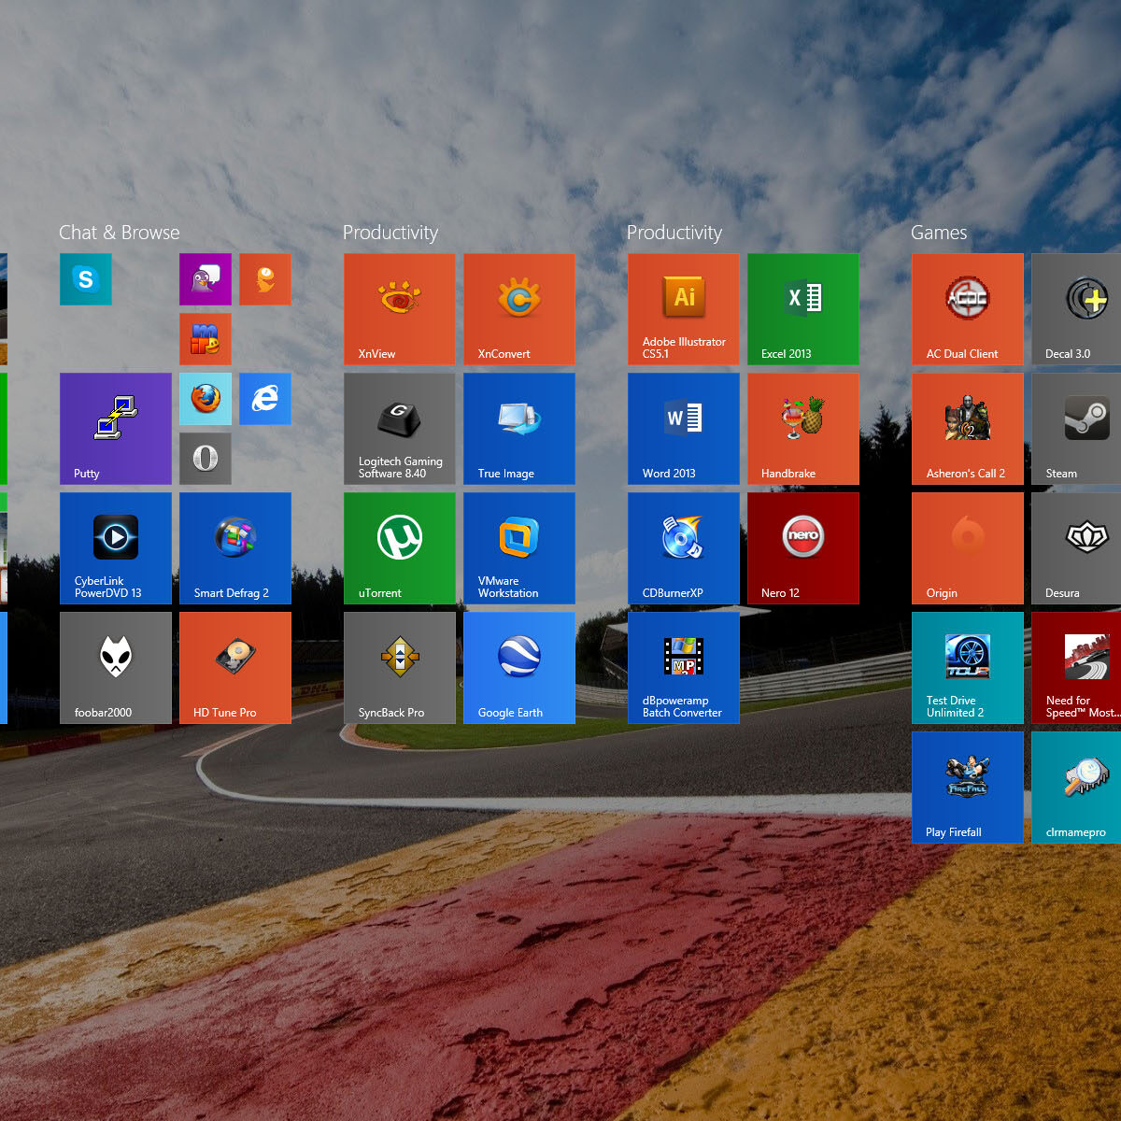Select the "Games" group heading
The image size is (1121, 1121).
tap(939, 233)
